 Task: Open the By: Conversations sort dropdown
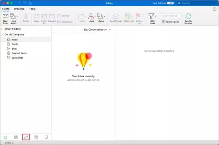pos(96,30)
